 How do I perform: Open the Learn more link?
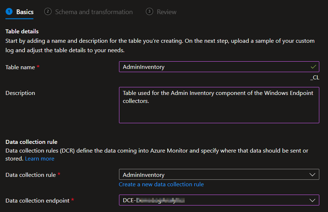(x=40, y=159)
